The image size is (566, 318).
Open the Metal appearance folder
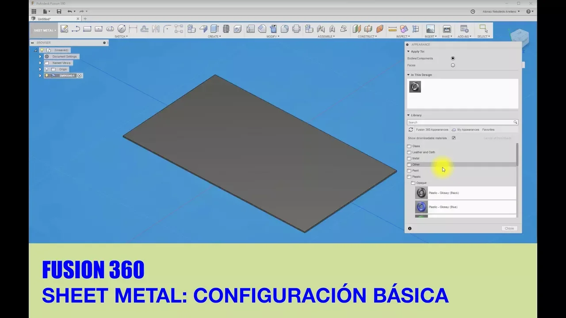(x=416, y=158)
